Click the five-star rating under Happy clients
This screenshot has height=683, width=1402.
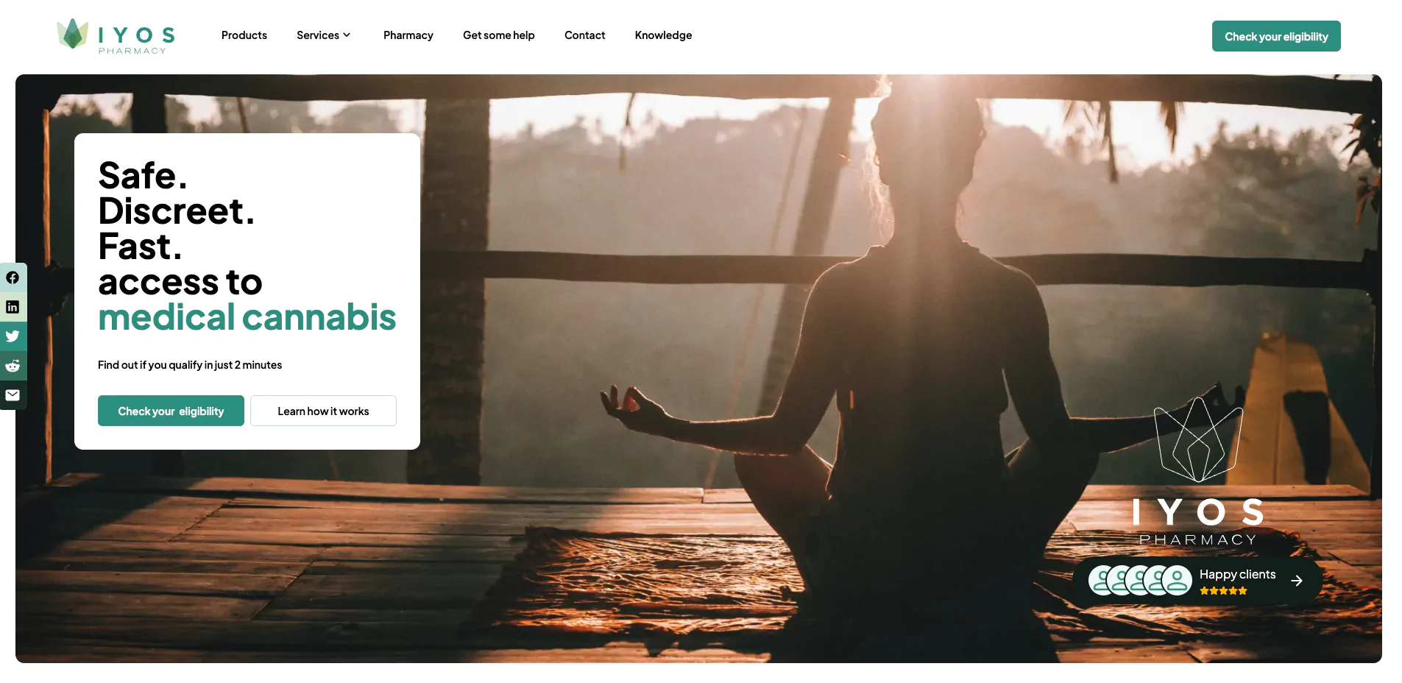1223,591
